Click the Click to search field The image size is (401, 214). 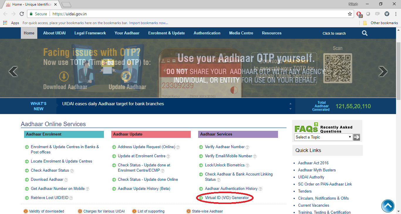tap(334, 33)
